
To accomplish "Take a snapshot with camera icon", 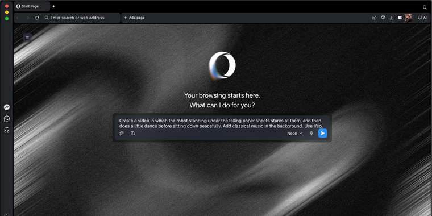I will point(374,18).
